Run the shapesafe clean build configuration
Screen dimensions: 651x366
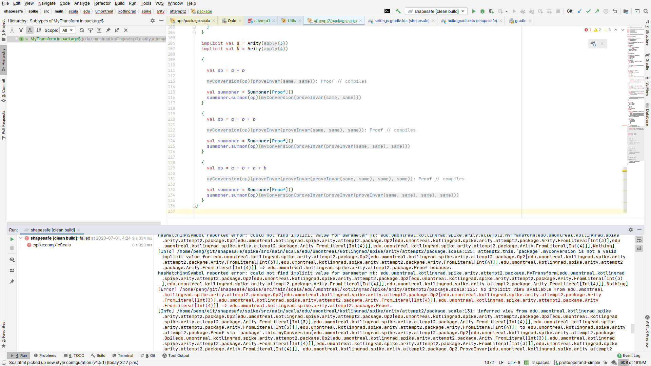click(474, 11)
